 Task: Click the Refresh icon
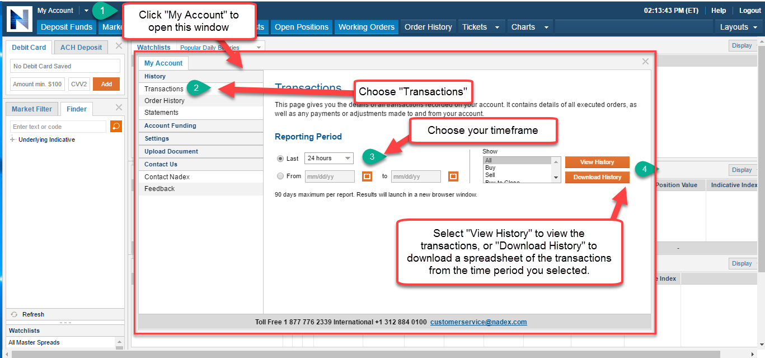[x=14, y=314]
